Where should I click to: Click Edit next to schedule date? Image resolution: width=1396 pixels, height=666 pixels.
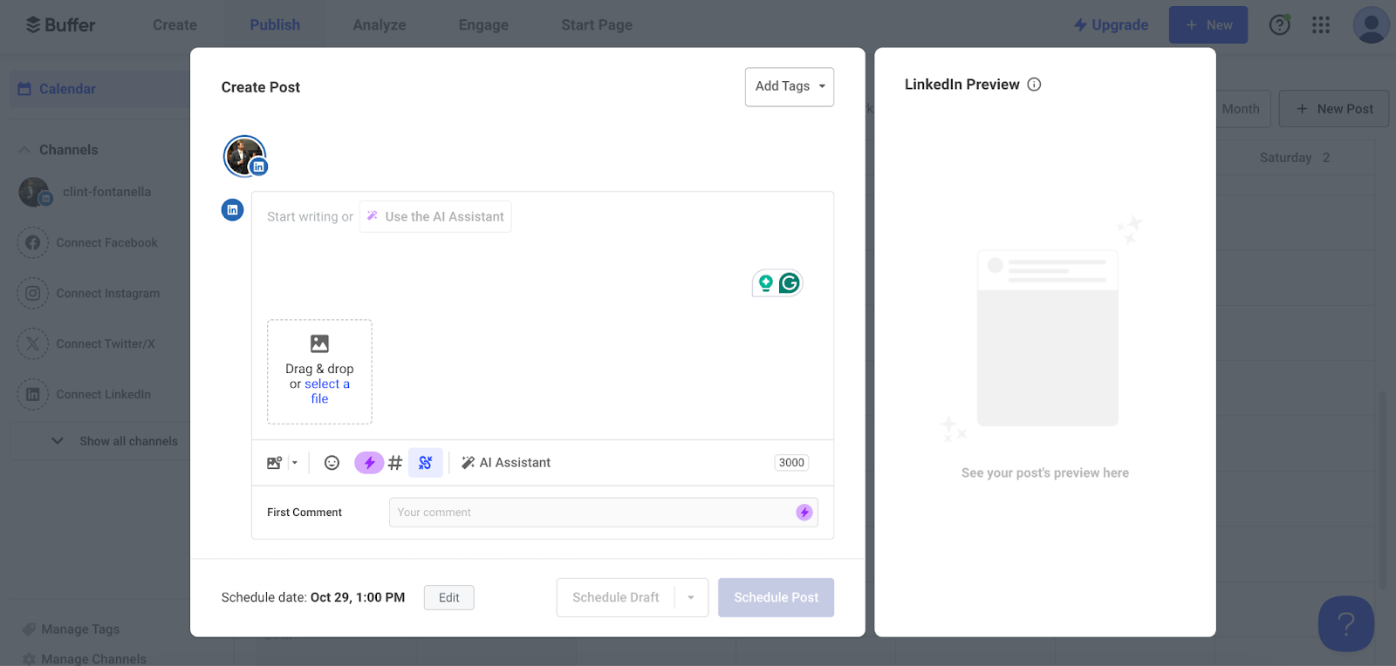tap(449, 598)
